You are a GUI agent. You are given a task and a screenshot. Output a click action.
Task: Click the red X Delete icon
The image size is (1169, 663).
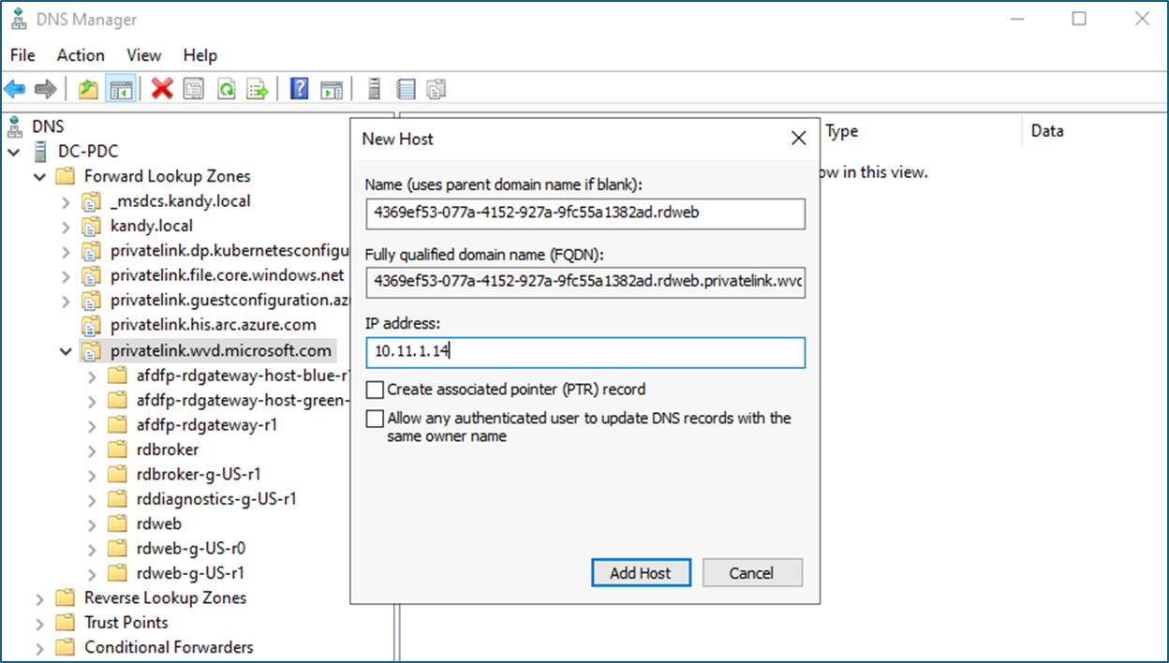tap(162, 89)
